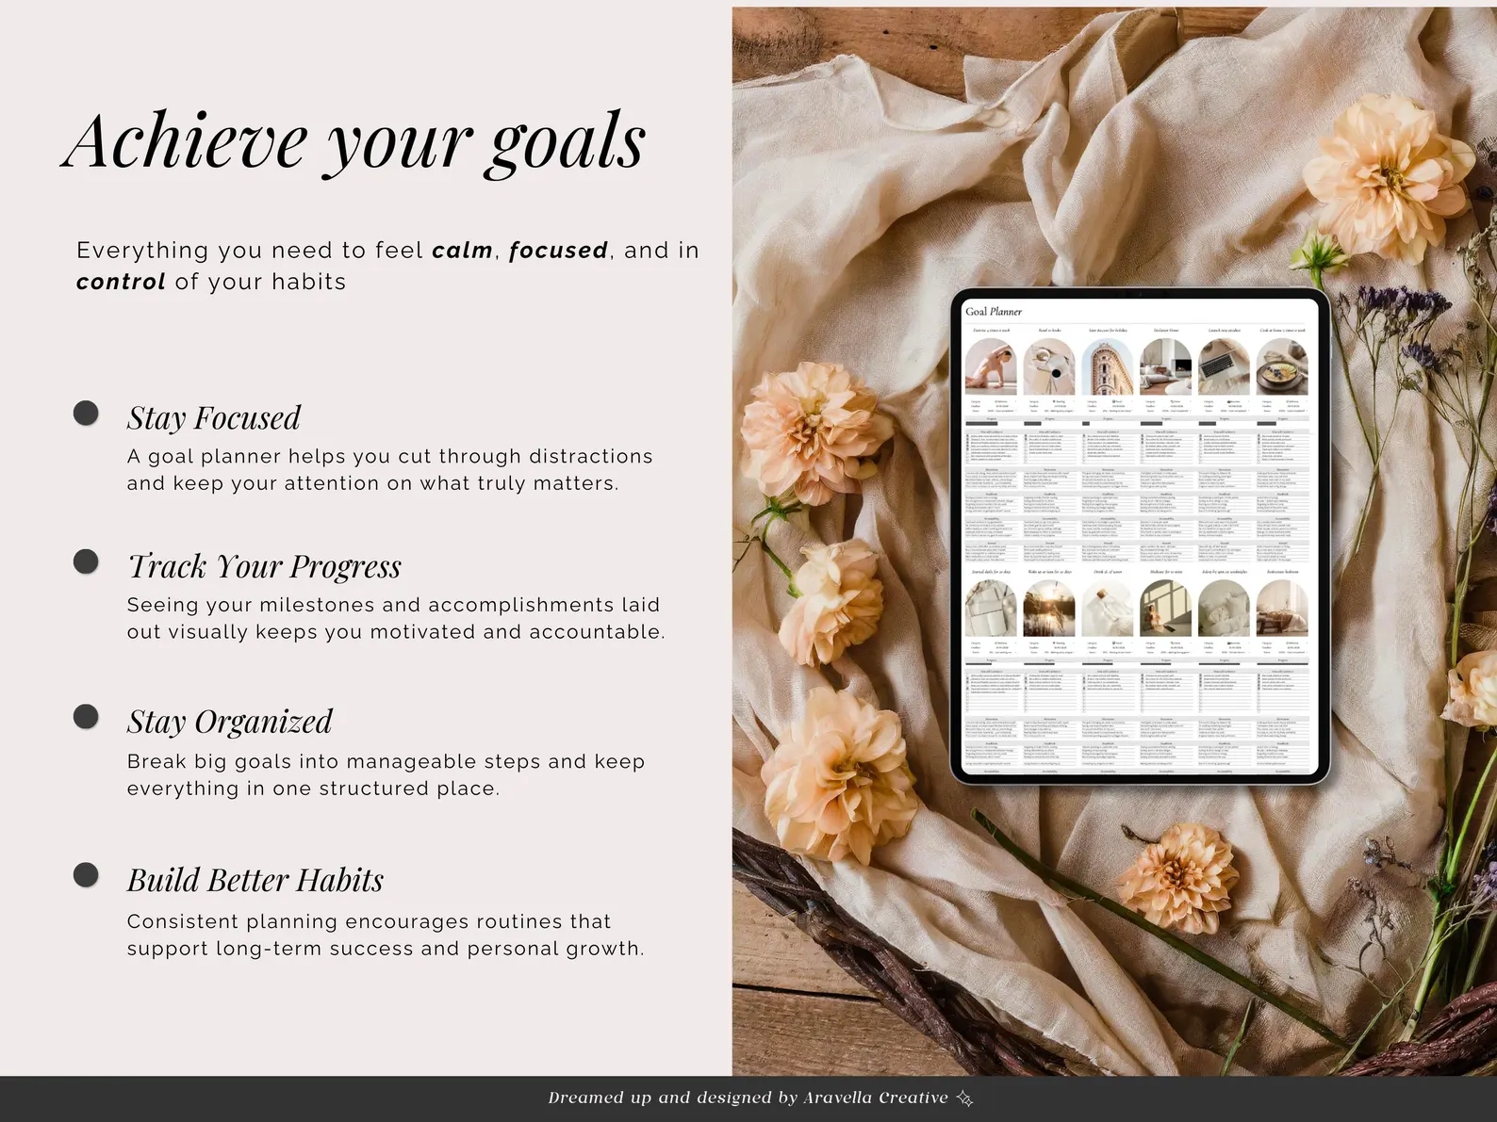The width and height of the screenshot is (1497, 1122).
Task: Select the food bowl cooking goal image
Action: 1282,367
